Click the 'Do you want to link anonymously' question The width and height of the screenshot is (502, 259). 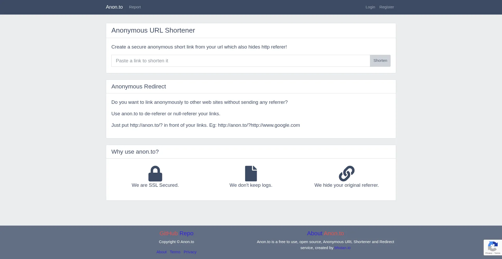coord(199,102)
